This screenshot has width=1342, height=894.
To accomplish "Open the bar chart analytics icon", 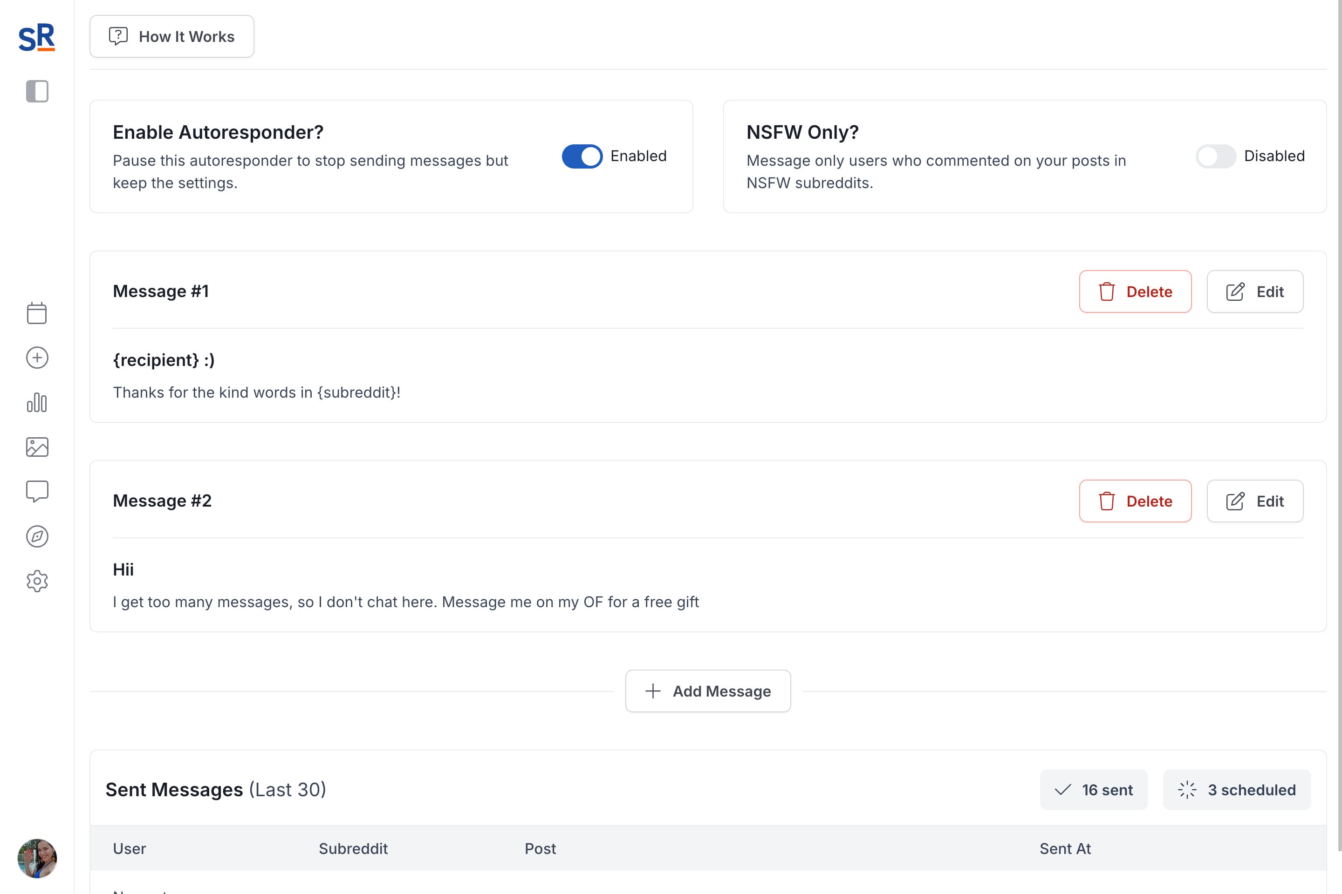I will click(37, 402).
